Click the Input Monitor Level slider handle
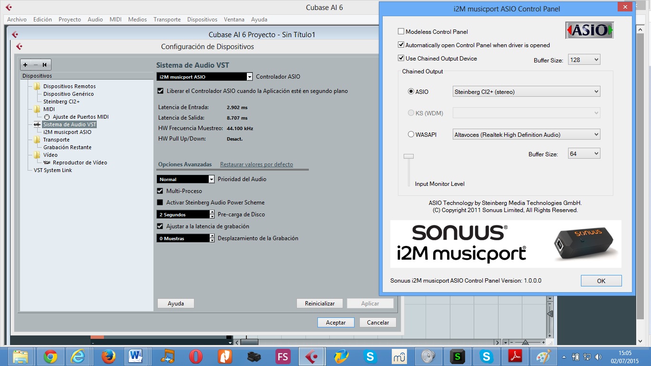This screenshot has width=651, height=366. (408, 156)
